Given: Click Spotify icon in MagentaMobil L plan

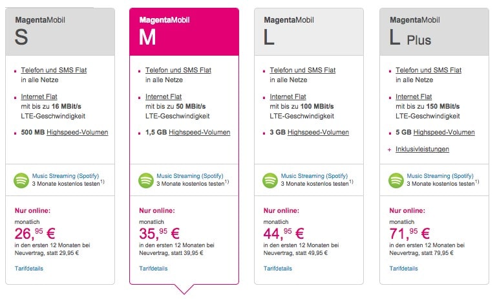Looking at the screenshot, I should click(270, 181).
